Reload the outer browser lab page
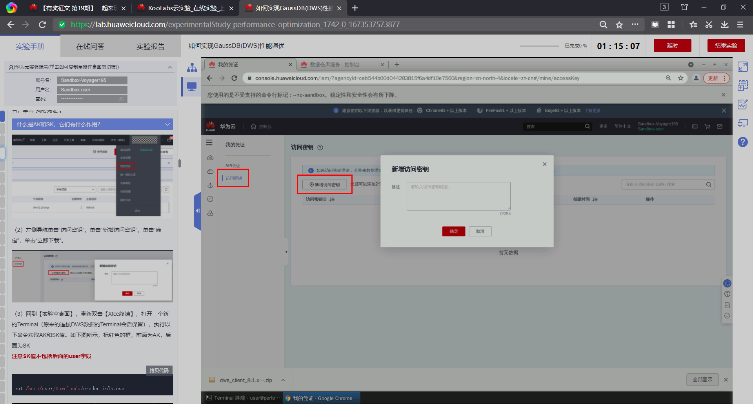This screenshot has width=753, height=404. [42, 25]
